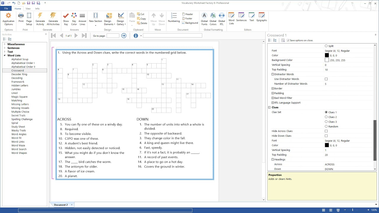This screenshot has width=379, height=213.
Task: Select the Clues 1 radio button
Action: tap(326, 112)
